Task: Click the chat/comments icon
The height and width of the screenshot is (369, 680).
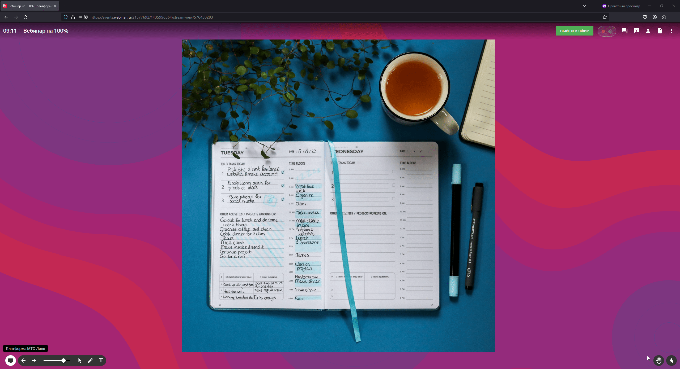Action: 625,30
